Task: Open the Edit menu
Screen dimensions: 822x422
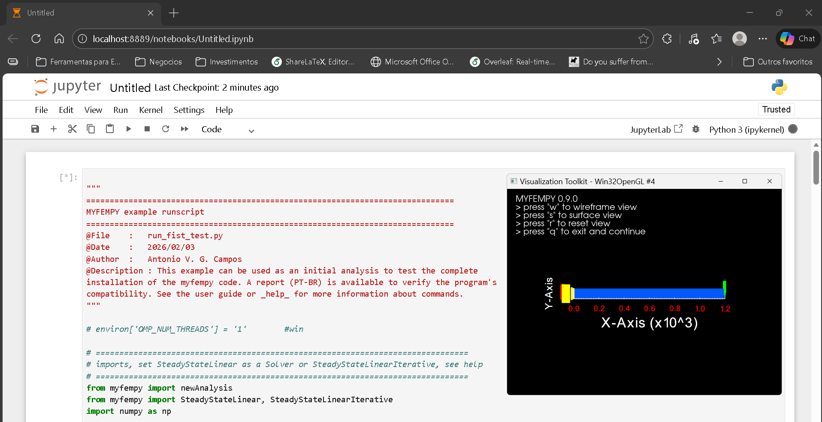Action: click(x=66, y=110)
